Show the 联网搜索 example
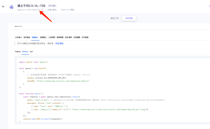Image resolution: width=210 pixels, height=129 pixels. pyautogui.click(x=60, y=37)
